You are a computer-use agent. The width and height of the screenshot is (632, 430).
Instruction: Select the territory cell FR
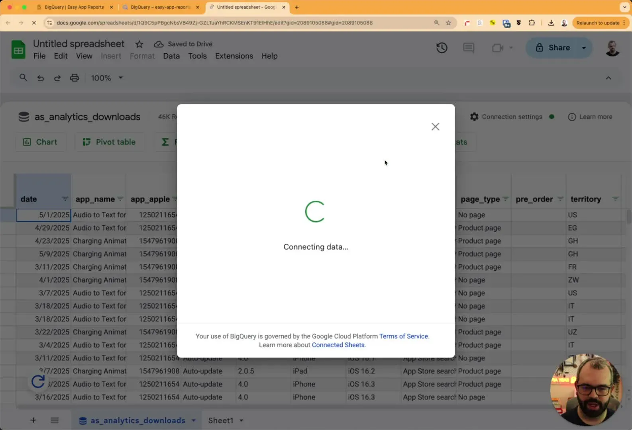point(593,267)
